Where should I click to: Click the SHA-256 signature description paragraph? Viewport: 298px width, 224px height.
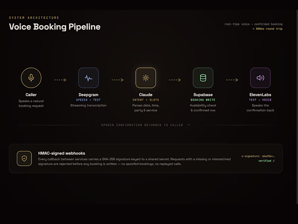(134, 162)
